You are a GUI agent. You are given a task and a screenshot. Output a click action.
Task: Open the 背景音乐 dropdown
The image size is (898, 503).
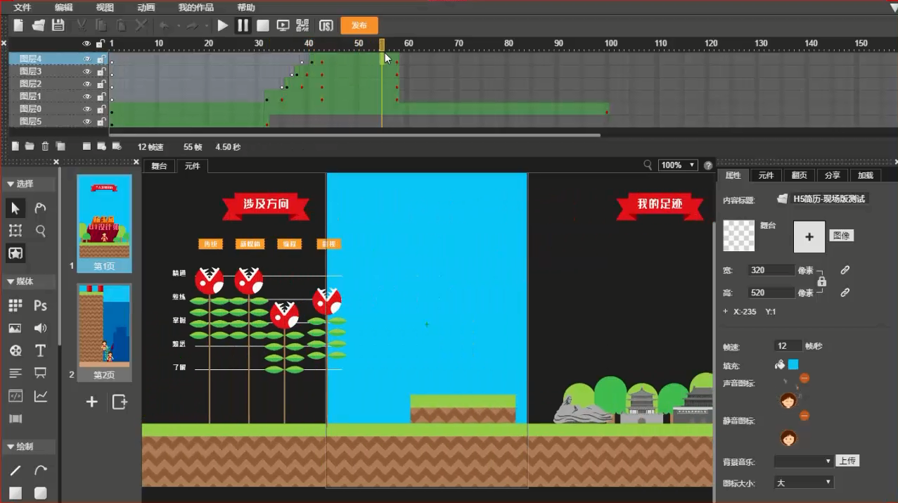[803, 461]
